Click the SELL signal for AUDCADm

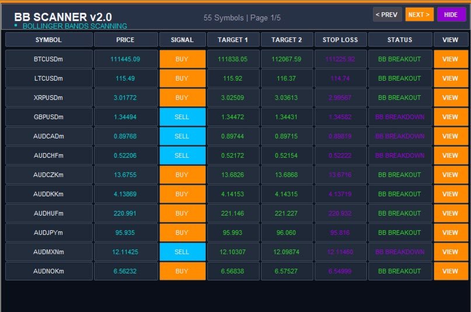183,136
